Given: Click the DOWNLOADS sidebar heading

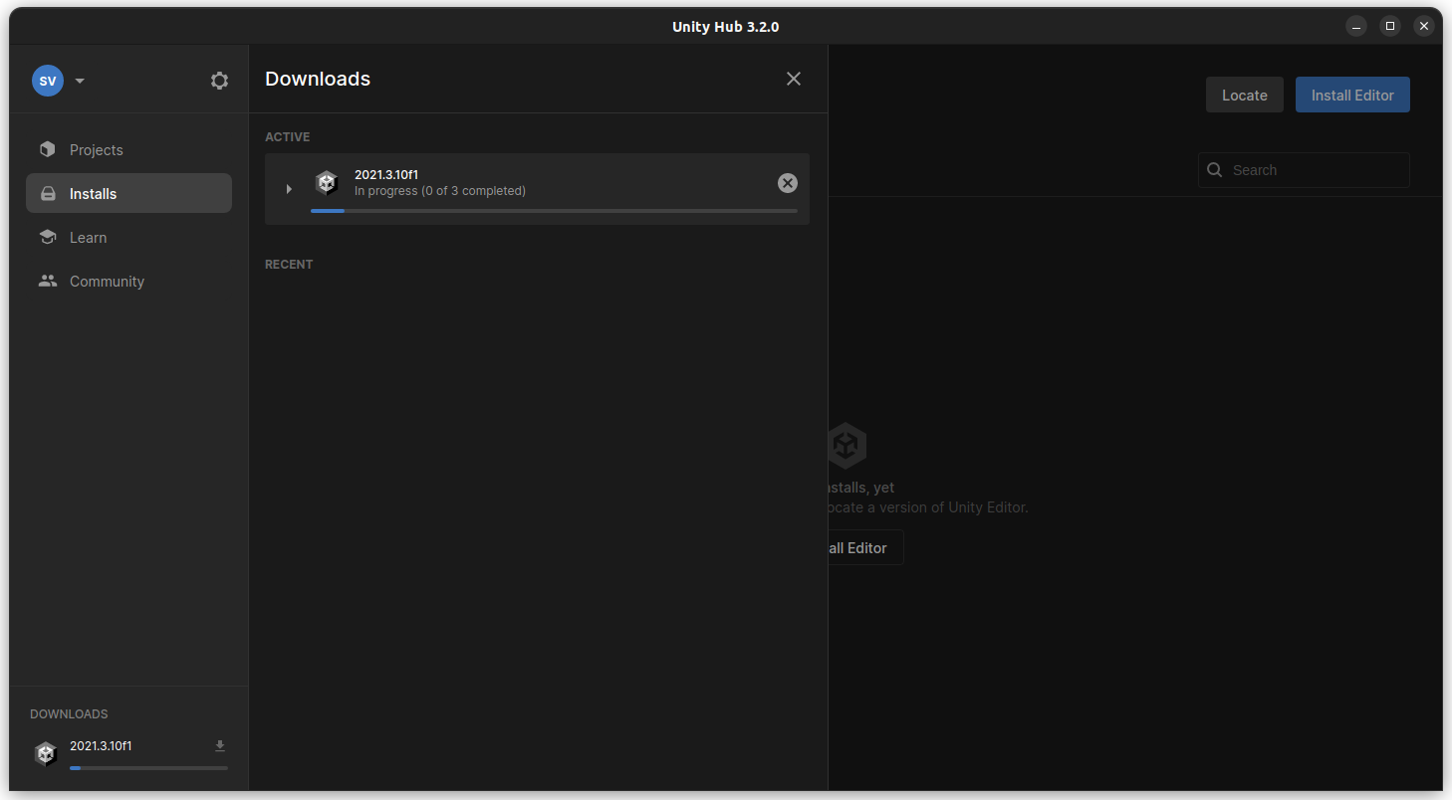Looking at the screenshot, I should tap(69, 714).
